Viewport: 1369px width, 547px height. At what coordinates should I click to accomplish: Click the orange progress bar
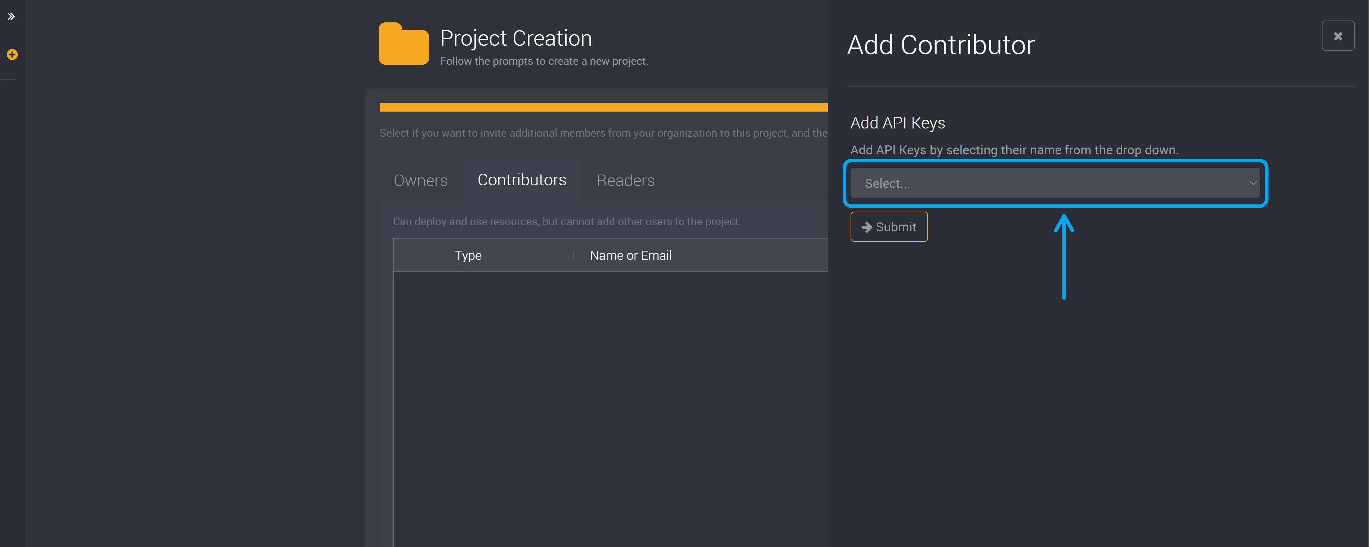[603, 107]
